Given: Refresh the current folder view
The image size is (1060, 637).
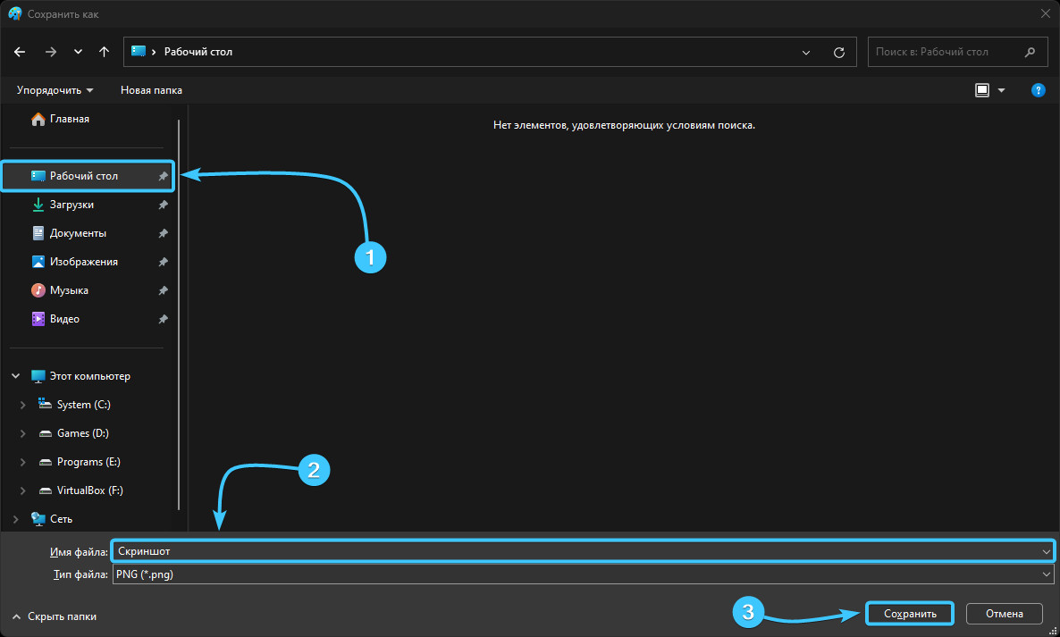Looking at the screenshot, I should pos(838,52).
